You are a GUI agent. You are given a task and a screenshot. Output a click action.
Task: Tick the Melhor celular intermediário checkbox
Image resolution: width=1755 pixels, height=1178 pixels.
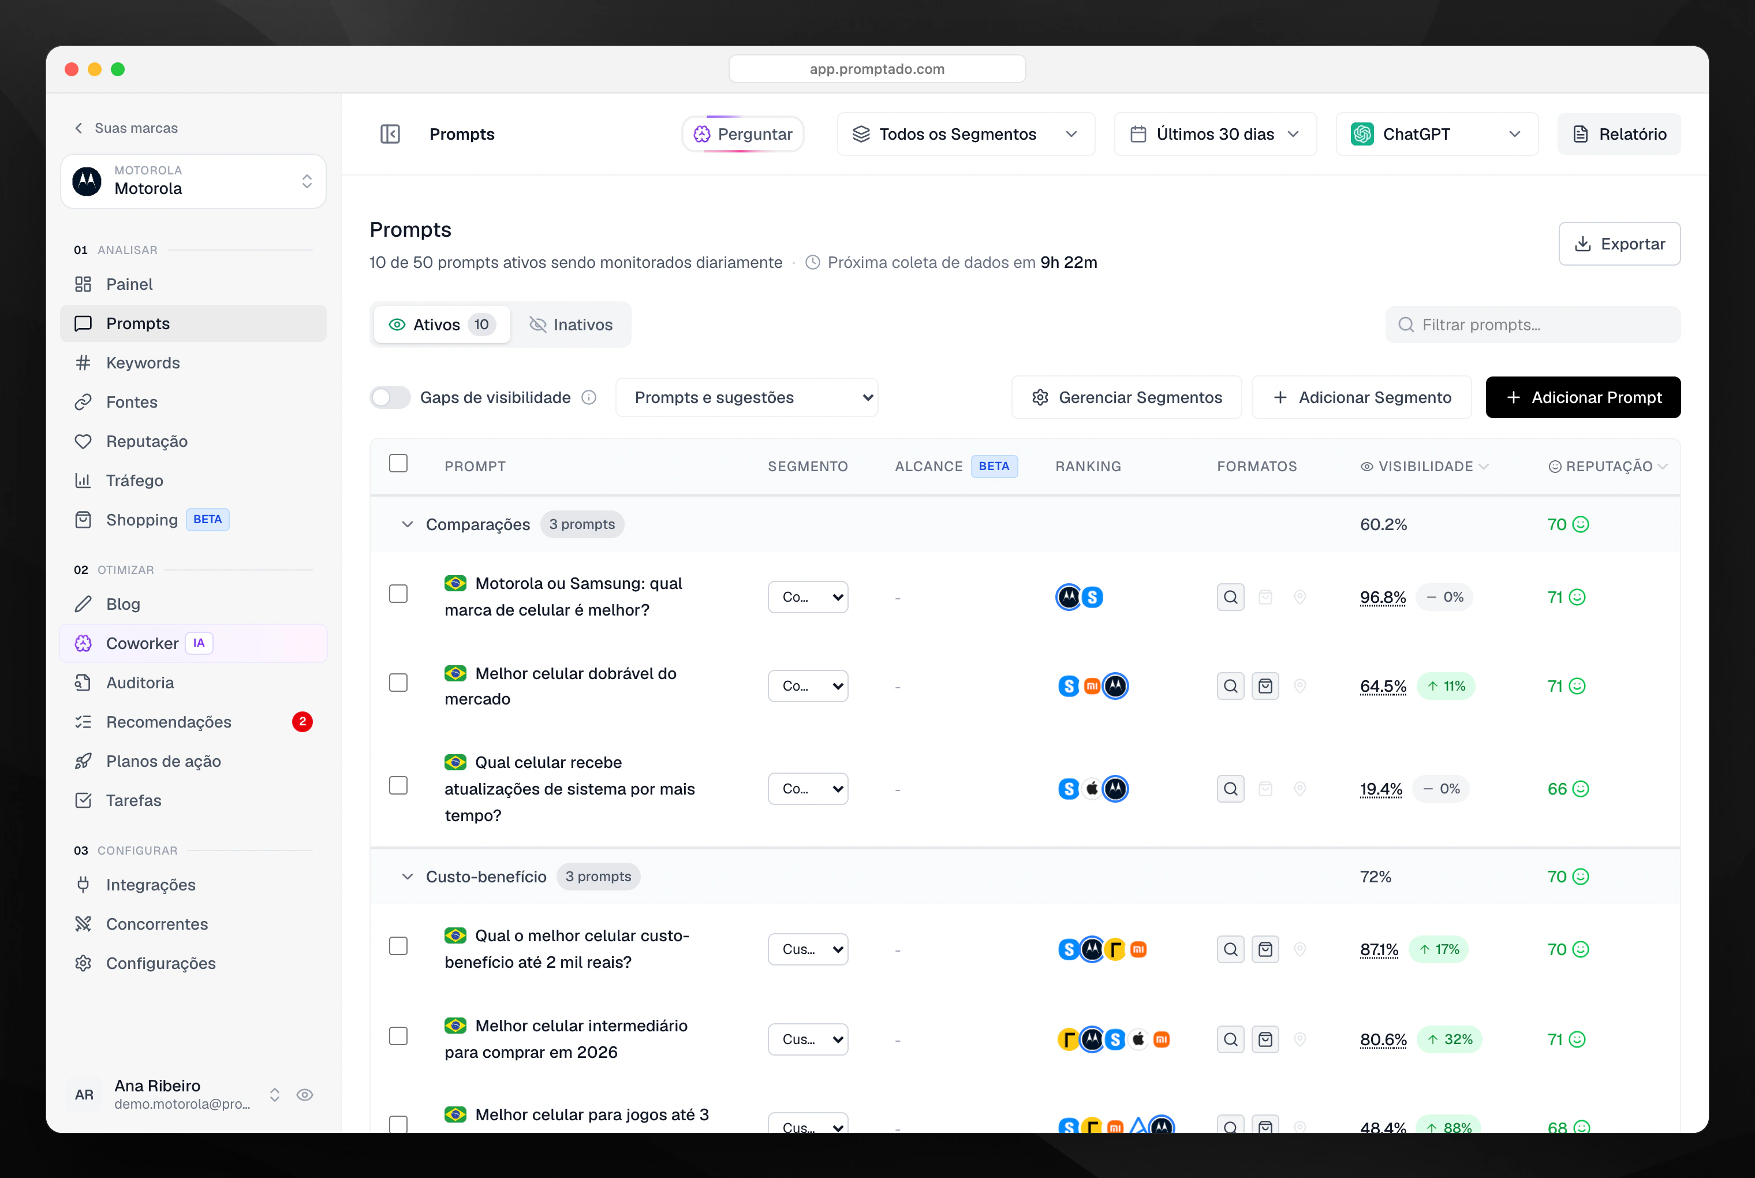tap(398, 1037)
